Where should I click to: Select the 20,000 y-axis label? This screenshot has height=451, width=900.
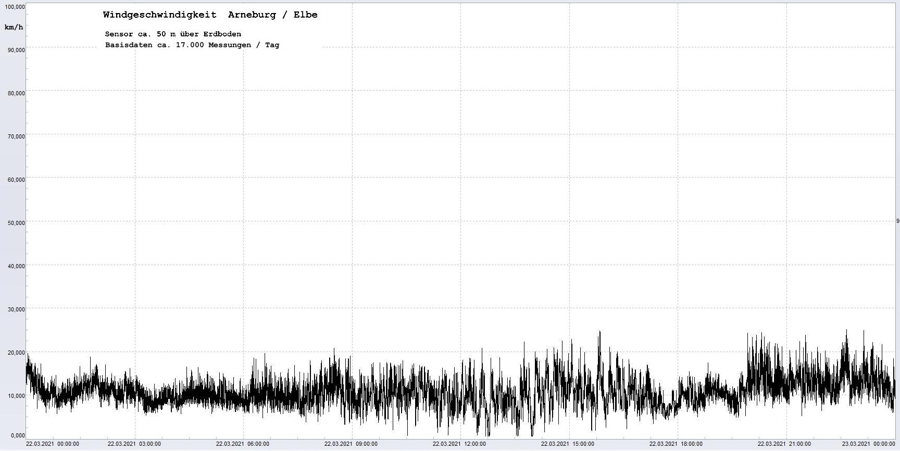point(16,353)
